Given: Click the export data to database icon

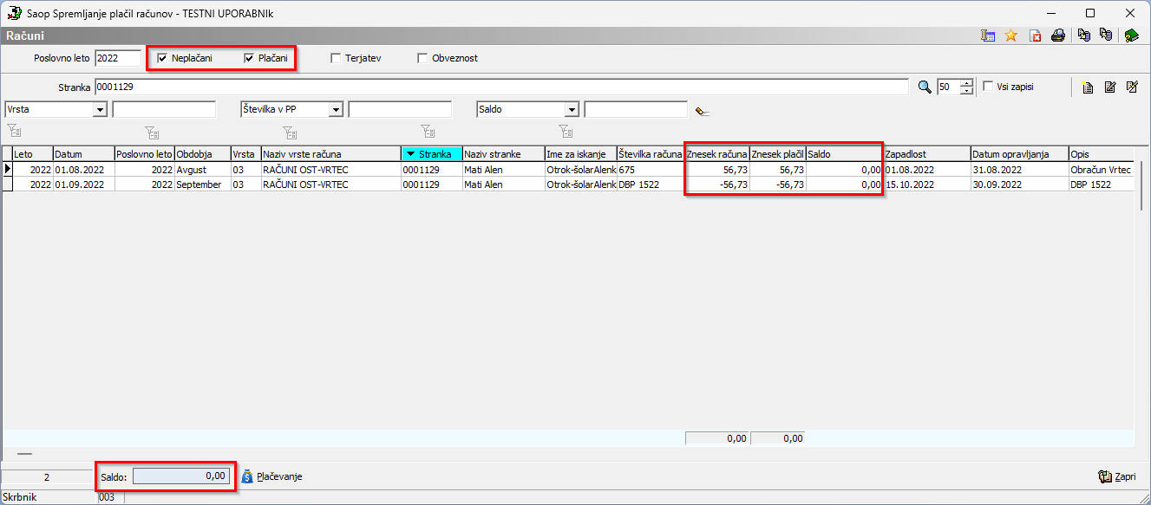Looking at the screenshot, I should click(1083, 36).
